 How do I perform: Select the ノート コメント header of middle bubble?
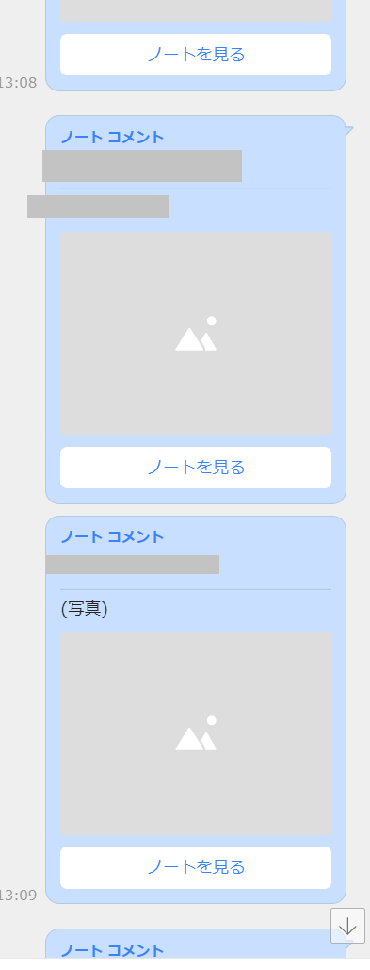(x=112, y=137)
